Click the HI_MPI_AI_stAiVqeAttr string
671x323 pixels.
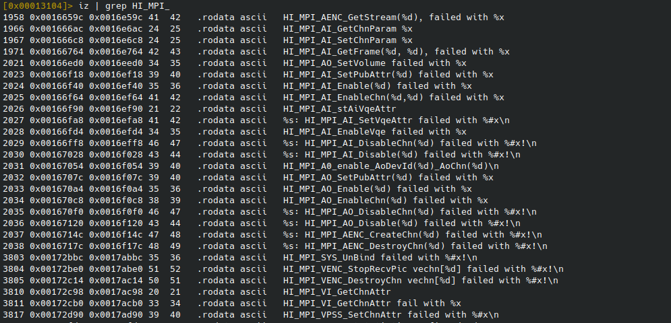(x=339, y=108)
